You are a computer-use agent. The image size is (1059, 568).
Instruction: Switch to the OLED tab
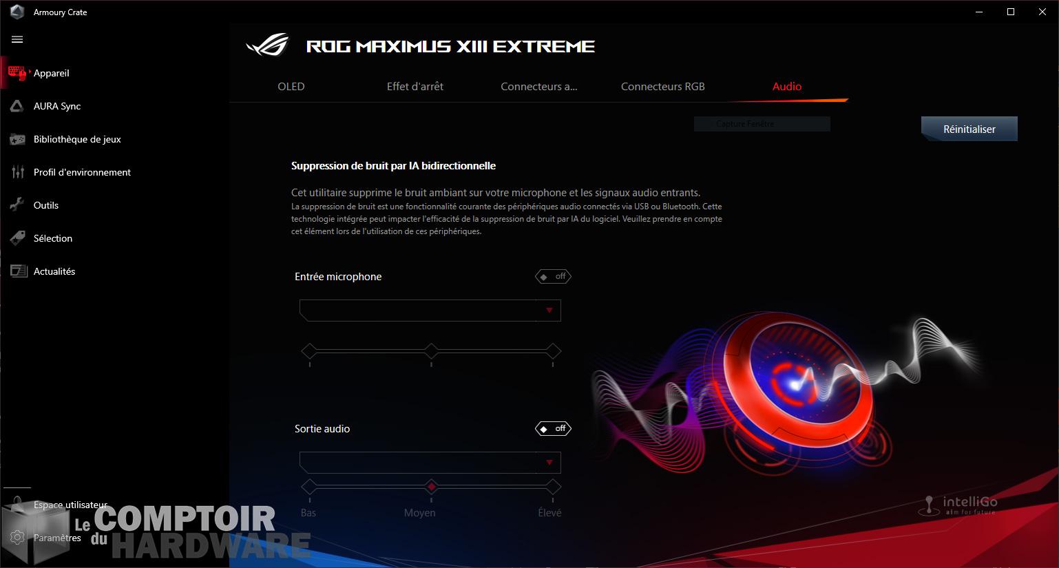tap(291, 87)
